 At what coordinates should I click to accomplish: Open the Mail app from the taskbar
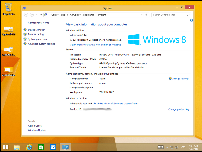[x=53, y=147]
